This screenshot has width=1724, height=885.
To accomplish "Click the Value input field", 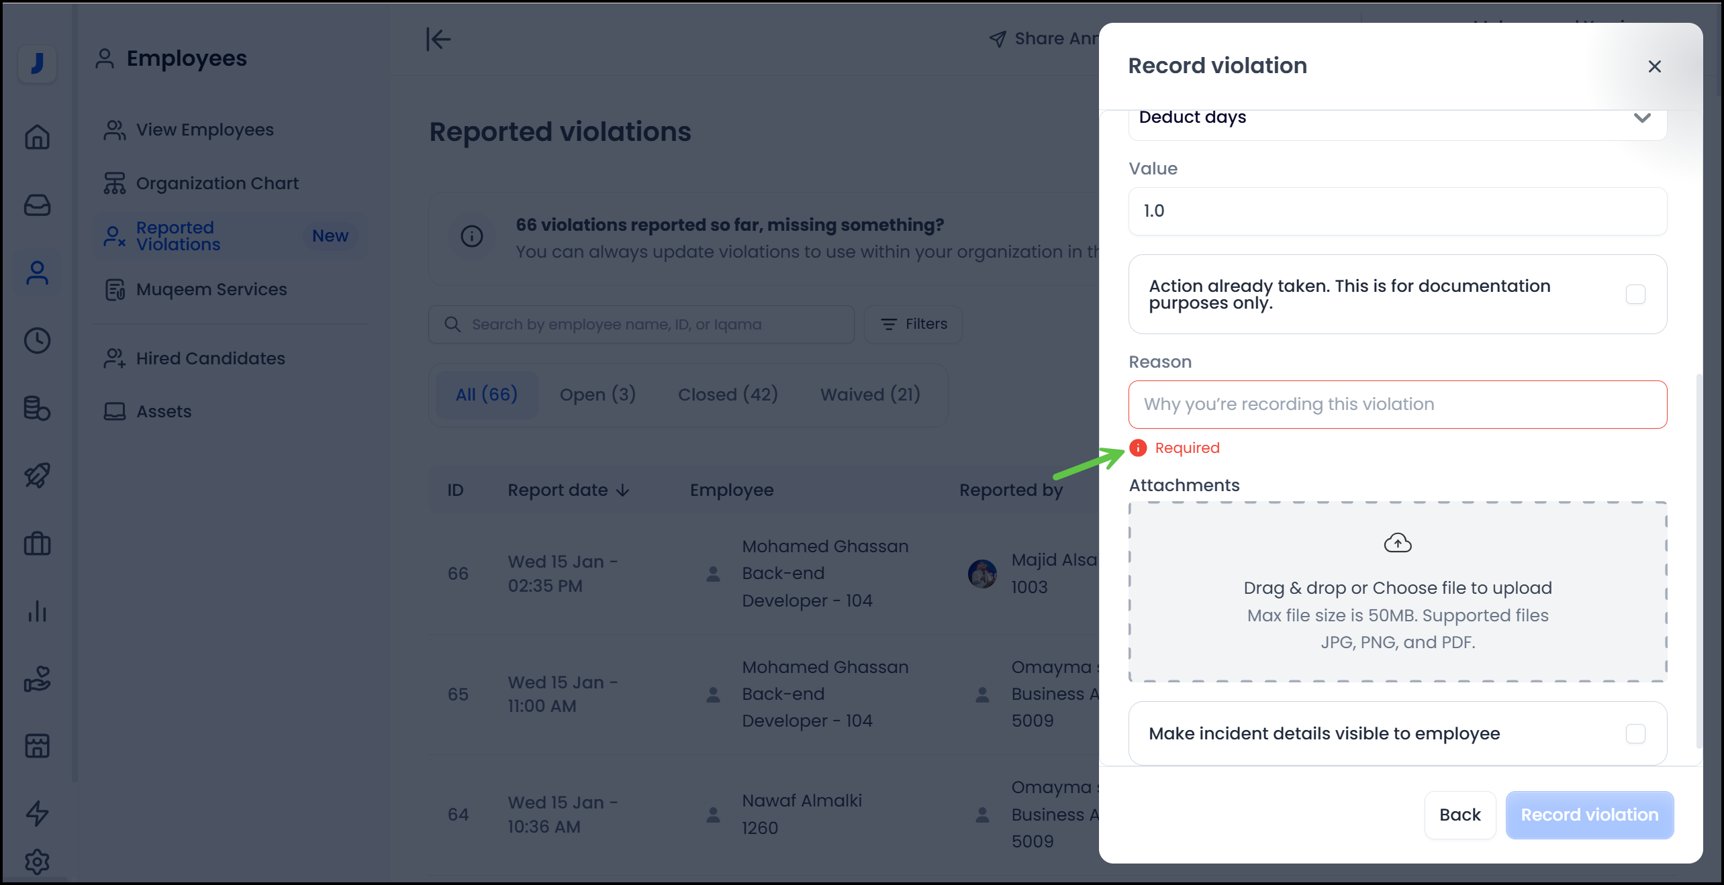I will pos(1398,211).
